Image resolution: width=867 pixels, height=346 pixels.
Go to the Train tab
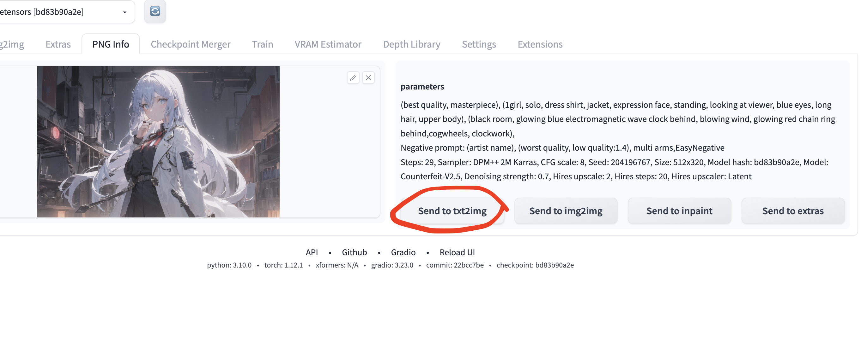262,44
